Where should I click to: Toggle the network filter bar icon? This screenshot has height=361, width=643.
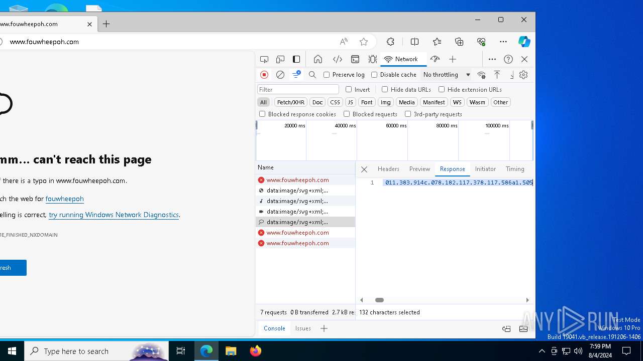(x=296, y=75)
